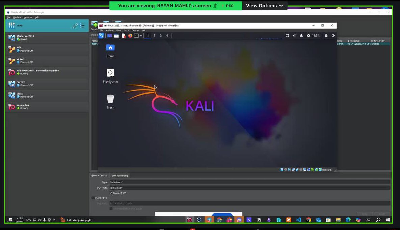Image resolution: width=400 pixels, height=230 pixels.
Task: Open the Help menu in VirtualBox Manager
Action: (37, 17)
